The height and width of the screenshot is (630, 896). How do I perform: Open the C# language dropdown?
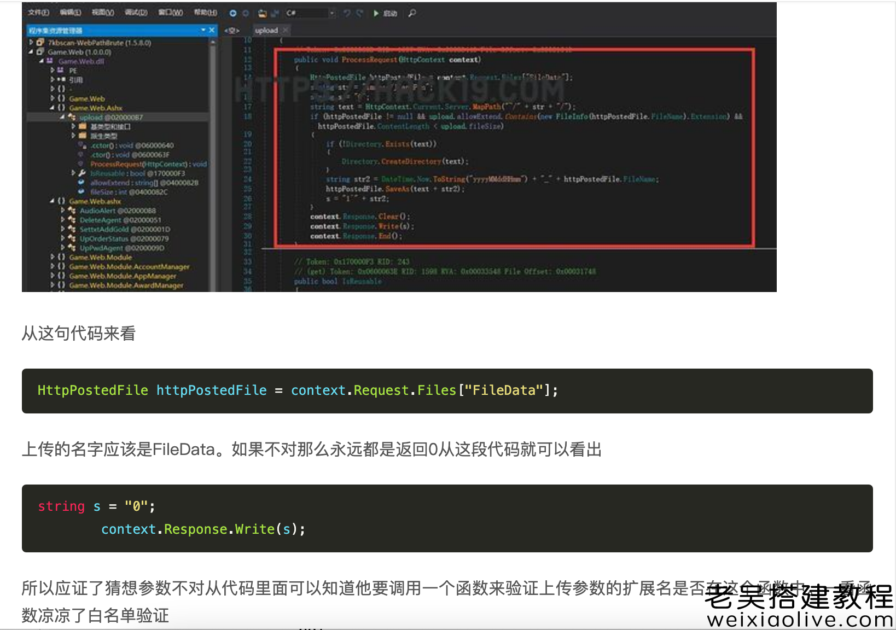[332, 13]
